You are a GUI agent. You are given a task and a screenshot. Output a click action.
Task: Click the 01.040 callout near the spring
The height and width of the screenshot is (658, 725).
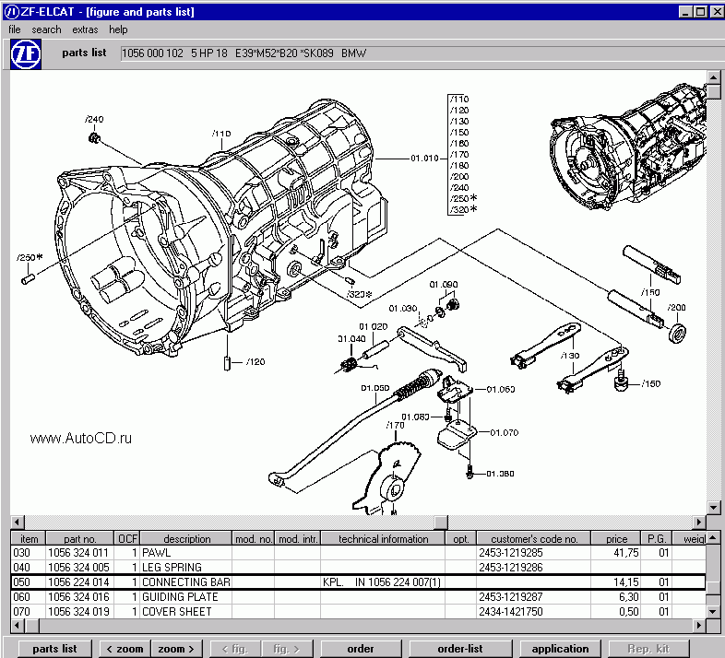click(x=351, y=339)
